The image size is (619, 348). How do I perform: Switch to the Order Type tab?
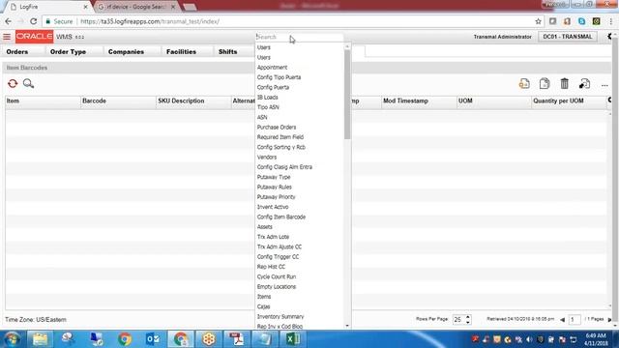point(68,51)
